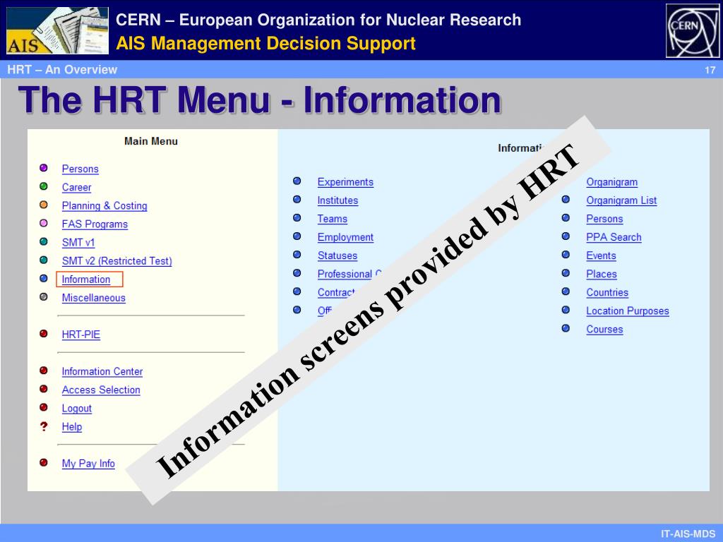Open the Miscellaneous link

click(94, 299)
